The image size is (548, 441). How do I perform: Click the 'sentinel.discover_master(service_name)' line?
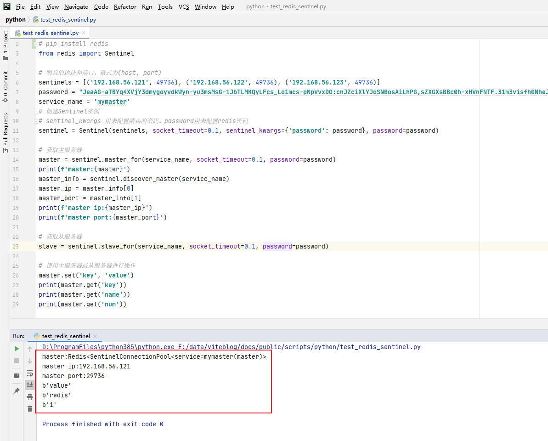point(134,179)
